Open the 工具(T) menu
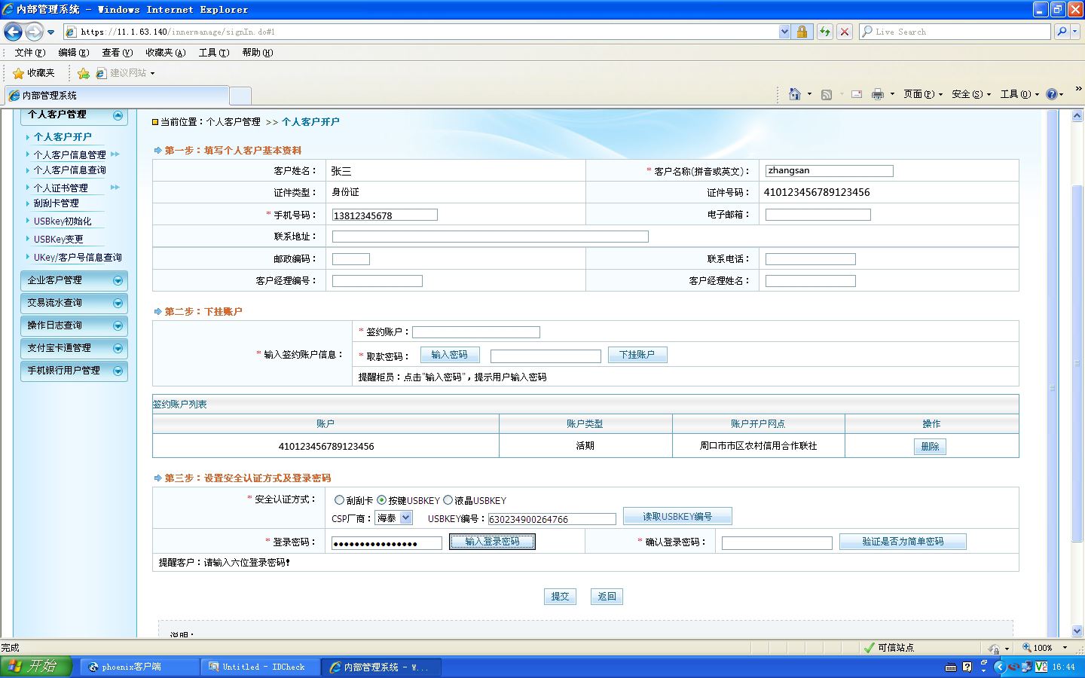1085x678 pixels. point(214,53)
